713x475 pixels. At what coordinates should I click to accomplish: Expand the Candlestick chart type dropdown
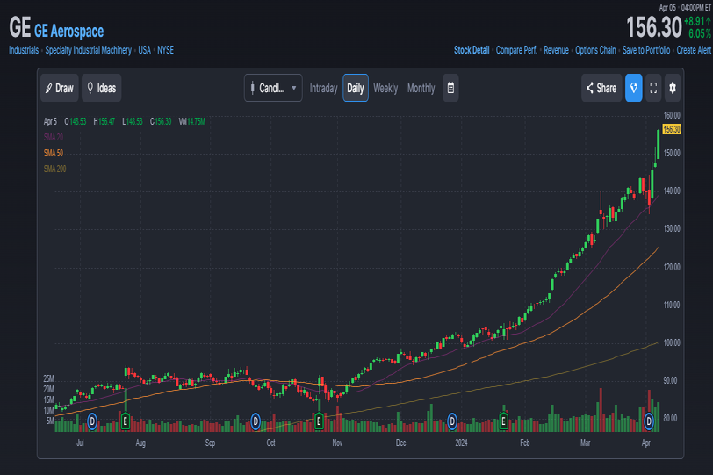click(x=276, y=88)
